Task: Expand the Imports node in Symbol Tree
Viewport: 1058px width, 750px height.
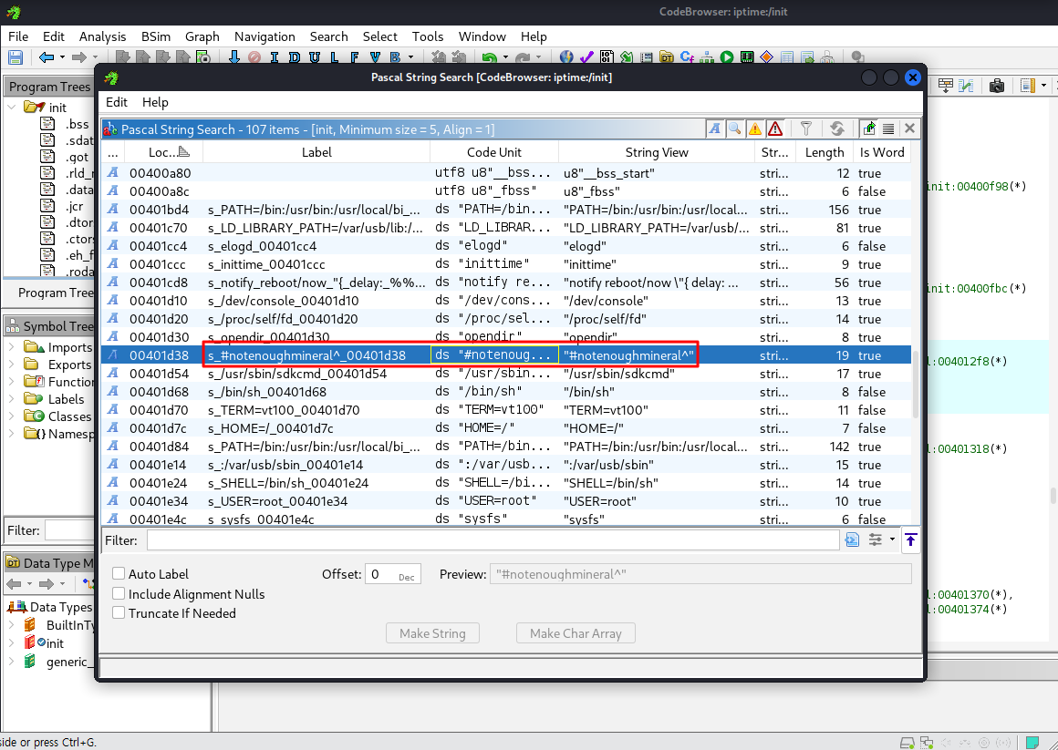Action: click(x=12, y=346)
